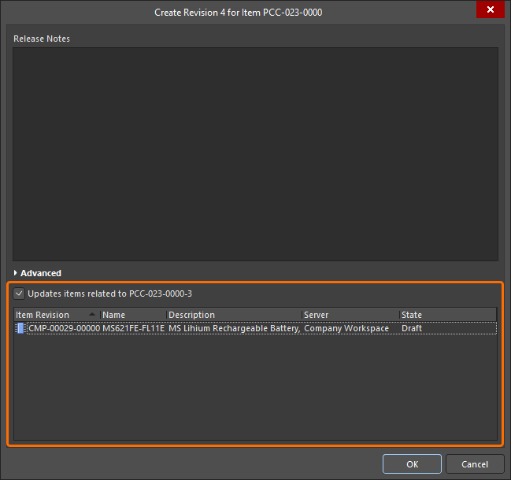This screenshot has height=480, width=511.
Task: Click the MS Lihium Rechargeable Battery description
Action: click(235, 328)
